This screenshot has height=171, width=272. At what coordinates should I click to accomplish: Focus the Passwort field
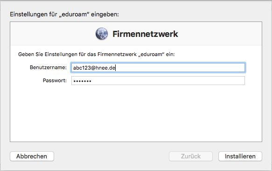(158, 81)
